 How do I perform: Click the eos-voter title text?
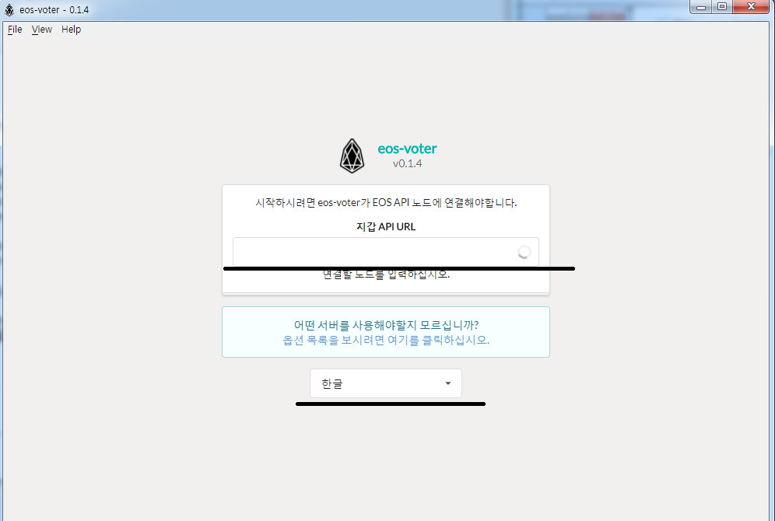pos(407,149)
